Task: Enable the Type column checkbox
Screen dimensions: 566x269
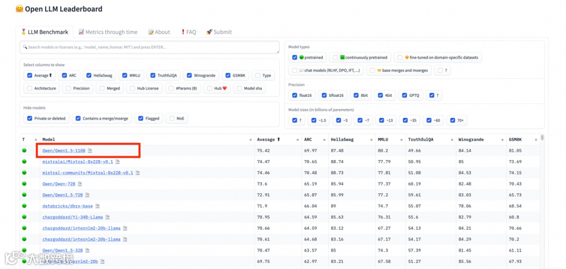Action: click(x=258, y=76)
